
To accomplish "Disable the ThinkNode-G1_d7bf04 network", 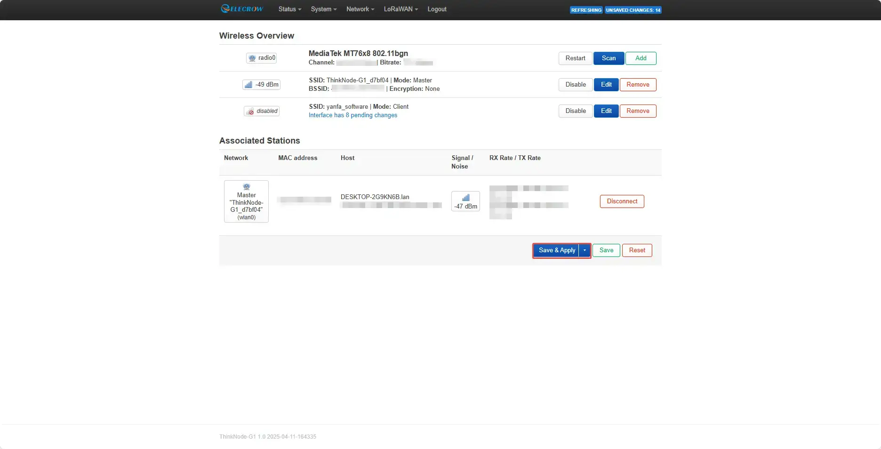I will pos(575,85).
